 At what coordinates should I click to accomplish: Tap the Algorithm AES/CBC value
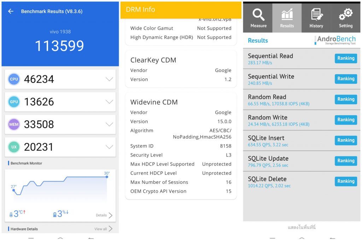pyautogui.click(x=202, y=134)
